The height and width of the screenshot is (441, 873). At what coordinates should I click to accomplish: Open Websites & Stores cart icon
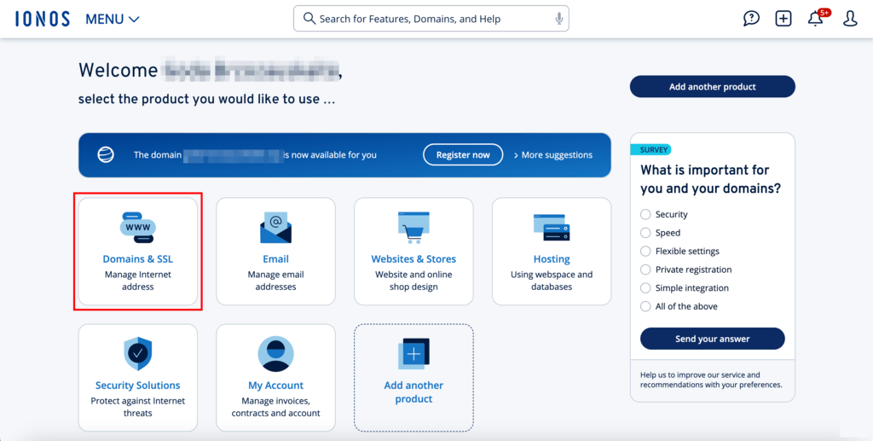[x=413, y=227]
